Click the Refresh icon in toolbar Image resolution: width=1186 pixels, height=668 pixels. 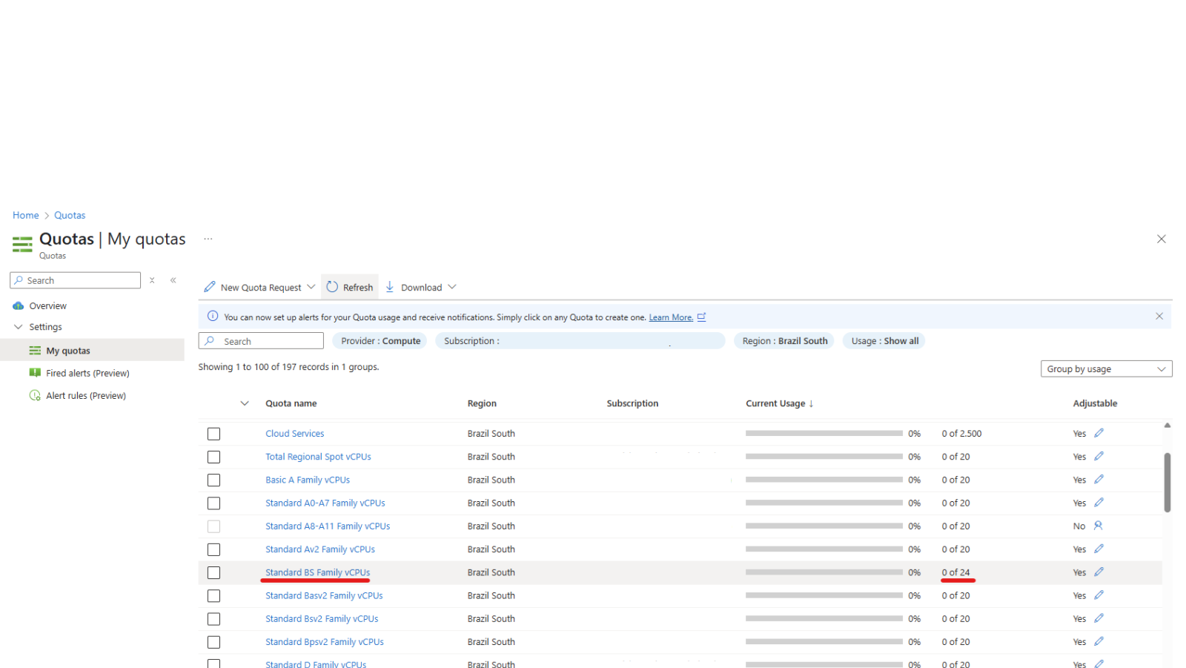(x=332, y=287)
